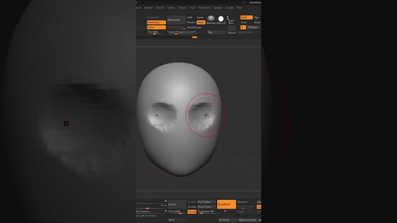This screenshot has width=397, height=223.
Task: Open the Stroke menu
Action: (171, 8)
